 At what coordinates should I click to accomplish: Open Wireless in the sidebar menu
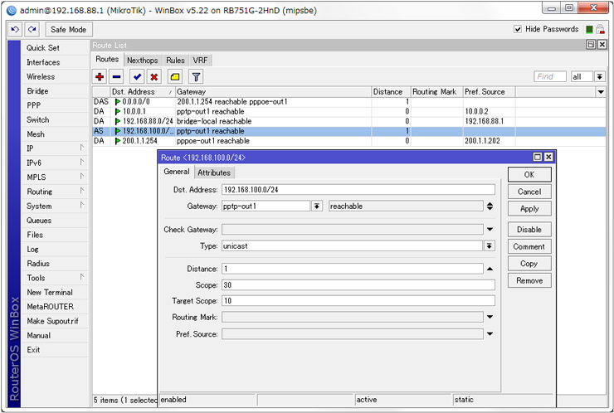point(41,76)
